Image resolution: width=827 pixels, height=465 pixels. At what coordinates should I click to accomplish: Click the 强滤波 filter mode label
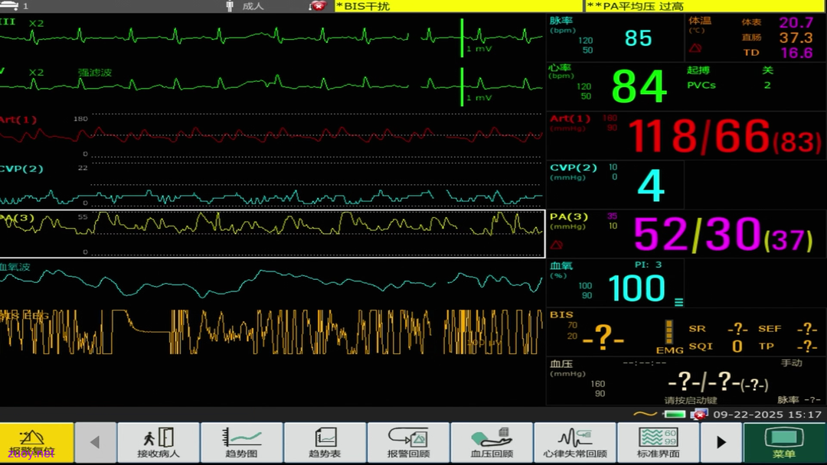95,72
